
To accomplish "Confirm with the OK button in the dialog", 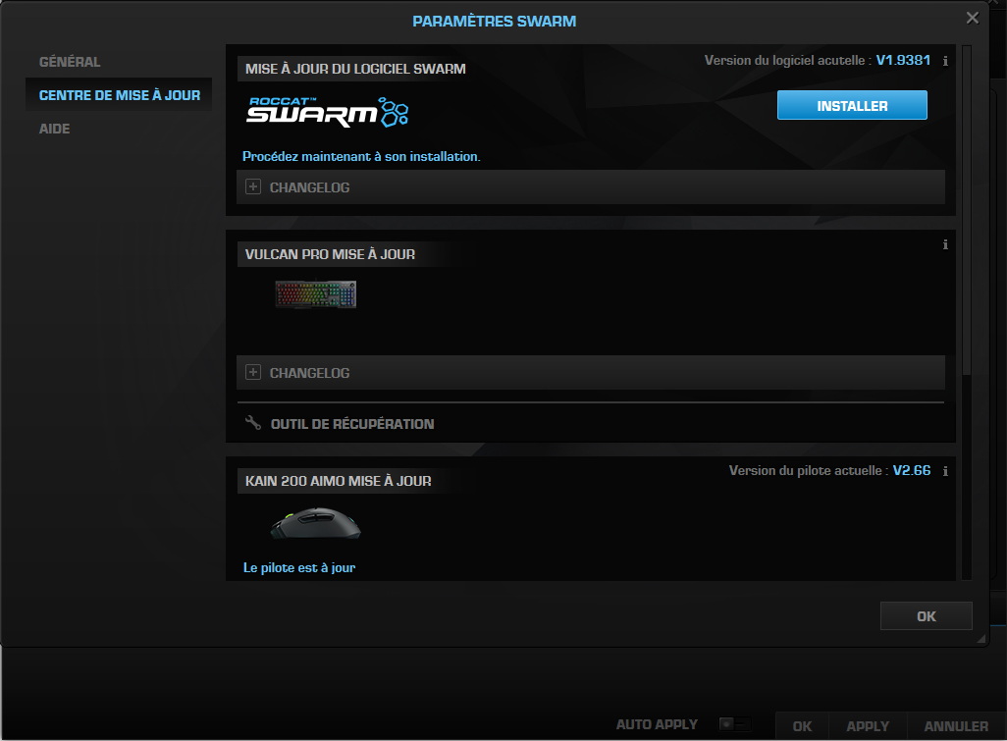I will (924, 615).
